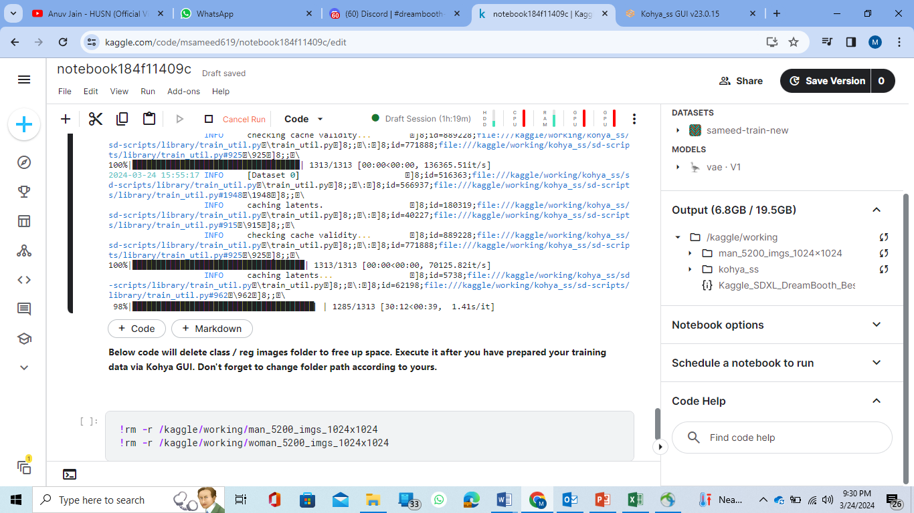Open the File menu
Screen dimensions: 914x513
64,91
